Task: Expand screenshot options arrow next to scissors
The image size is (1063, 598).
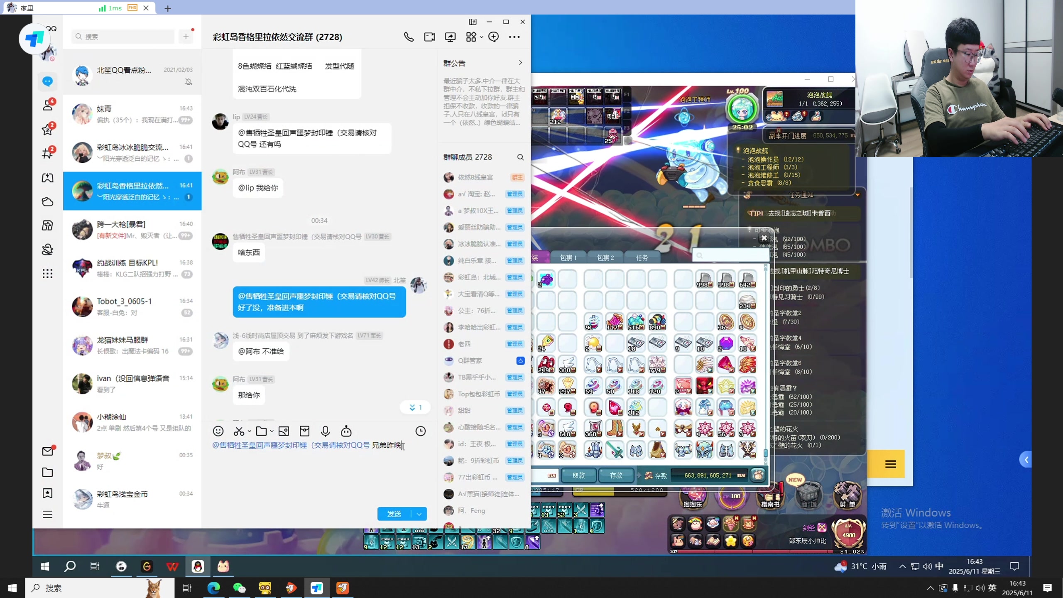Action: (249, 431)
